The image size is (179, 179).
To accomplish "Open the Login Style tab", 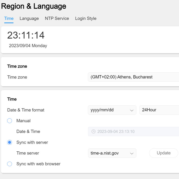I will point(86,18).
